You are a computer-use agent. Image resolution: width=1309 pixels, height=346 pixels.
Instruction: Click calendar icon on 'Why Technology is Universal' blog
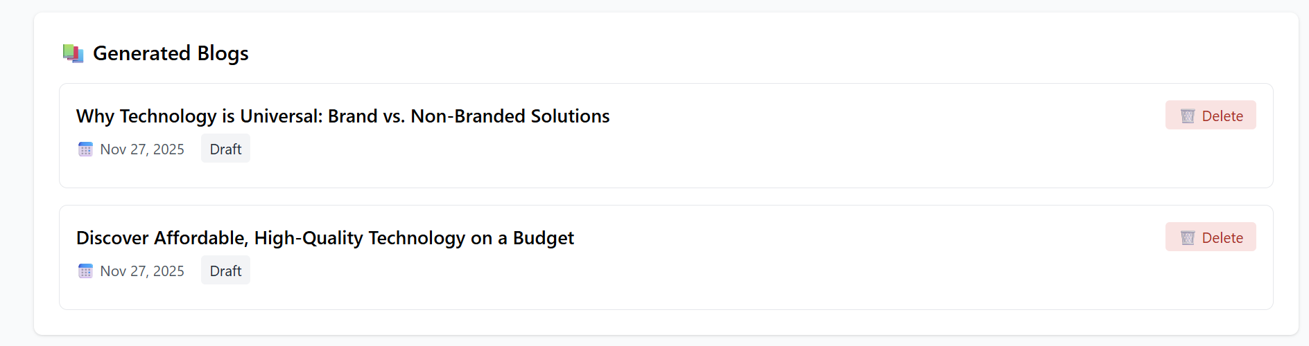pyautogui.click(x=85, y=149)
